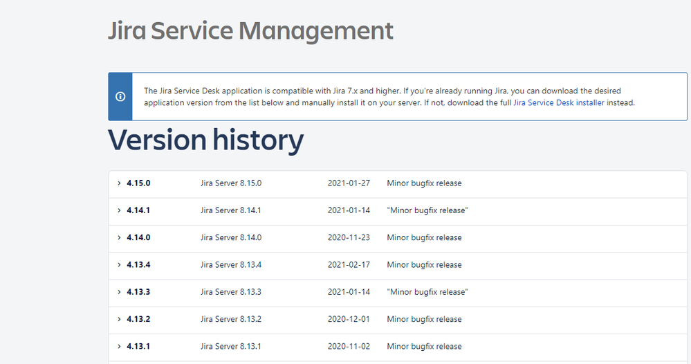Click the release note text in the 4.13.4 row
This screenshot has width=691, height=364.
425,265
